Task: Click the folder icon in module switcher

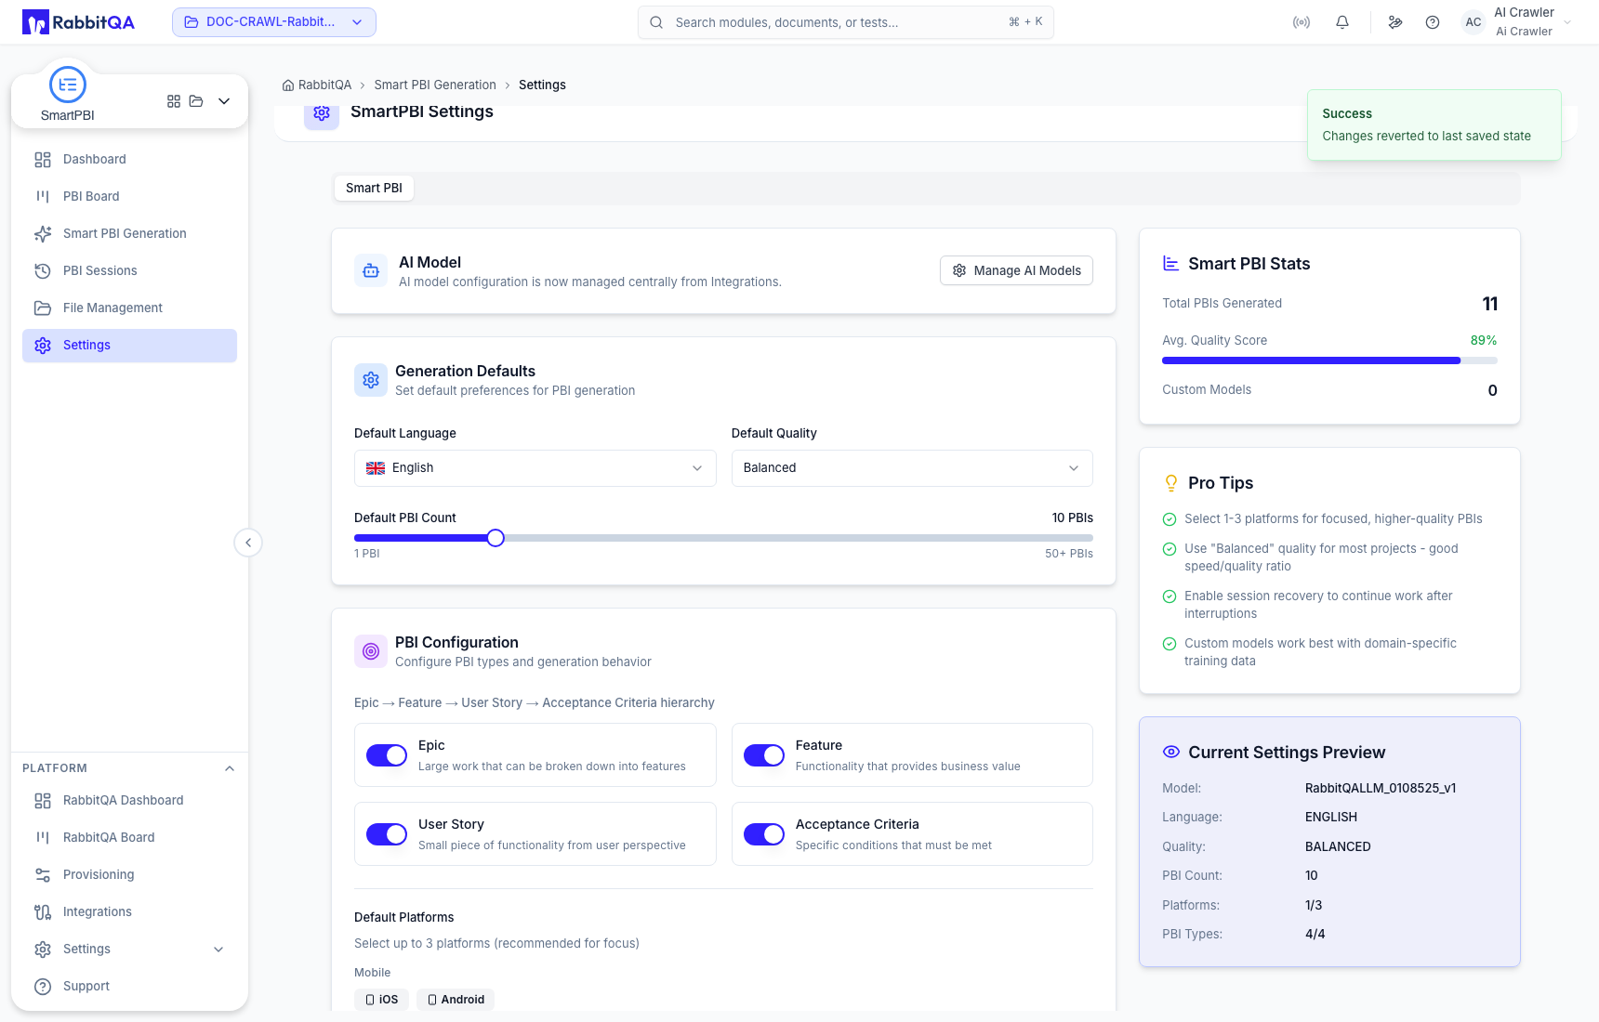Action: point(196,101)
